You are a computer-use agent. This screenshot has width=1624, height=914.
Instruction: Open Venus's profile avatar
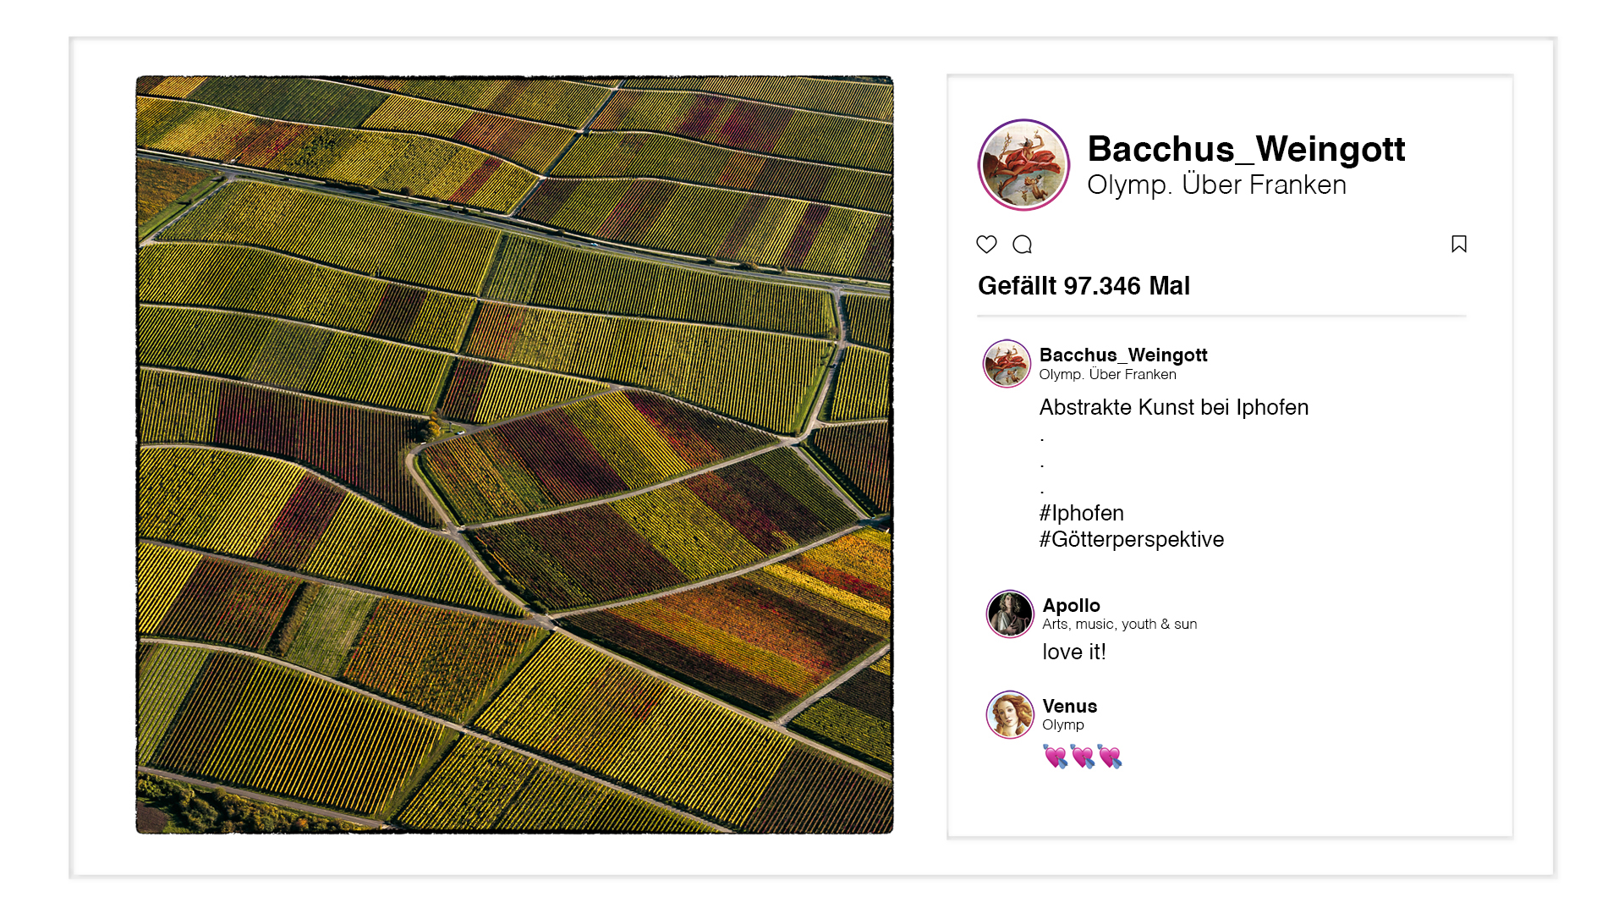pos(1010,714)
